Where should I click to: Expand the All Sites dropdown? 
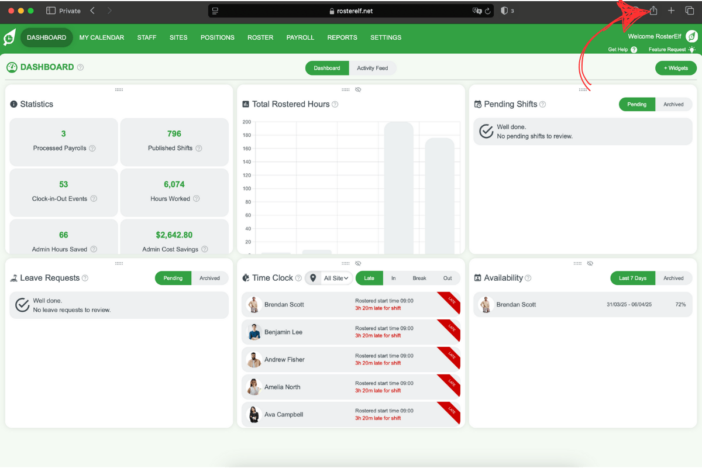coord(336,278)
